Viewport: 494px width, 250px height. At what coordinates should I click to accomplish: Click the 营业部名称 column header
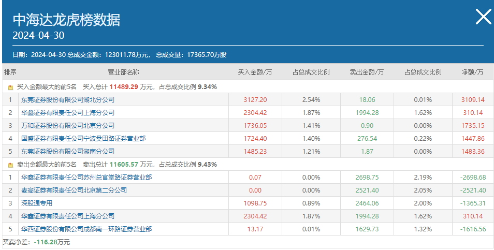pyautogui.click(x=123, y=72)
